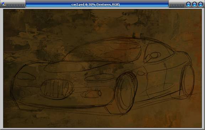Click the car sketch canvas image
205x130 pixels.
[102, 69]
